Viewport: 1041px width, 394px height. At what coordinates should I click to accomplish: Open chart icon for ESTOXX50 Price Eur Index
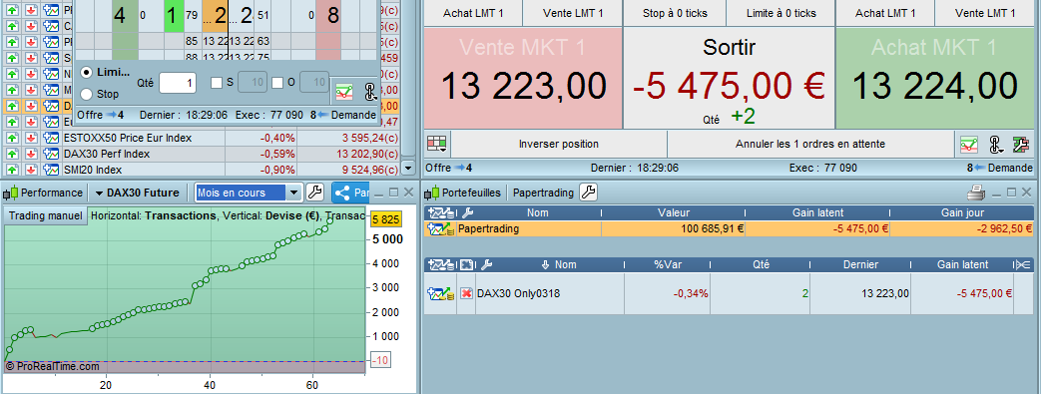click(51, 138)
